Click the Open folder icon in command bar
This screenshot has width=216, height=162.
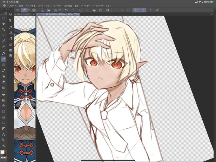49,10
